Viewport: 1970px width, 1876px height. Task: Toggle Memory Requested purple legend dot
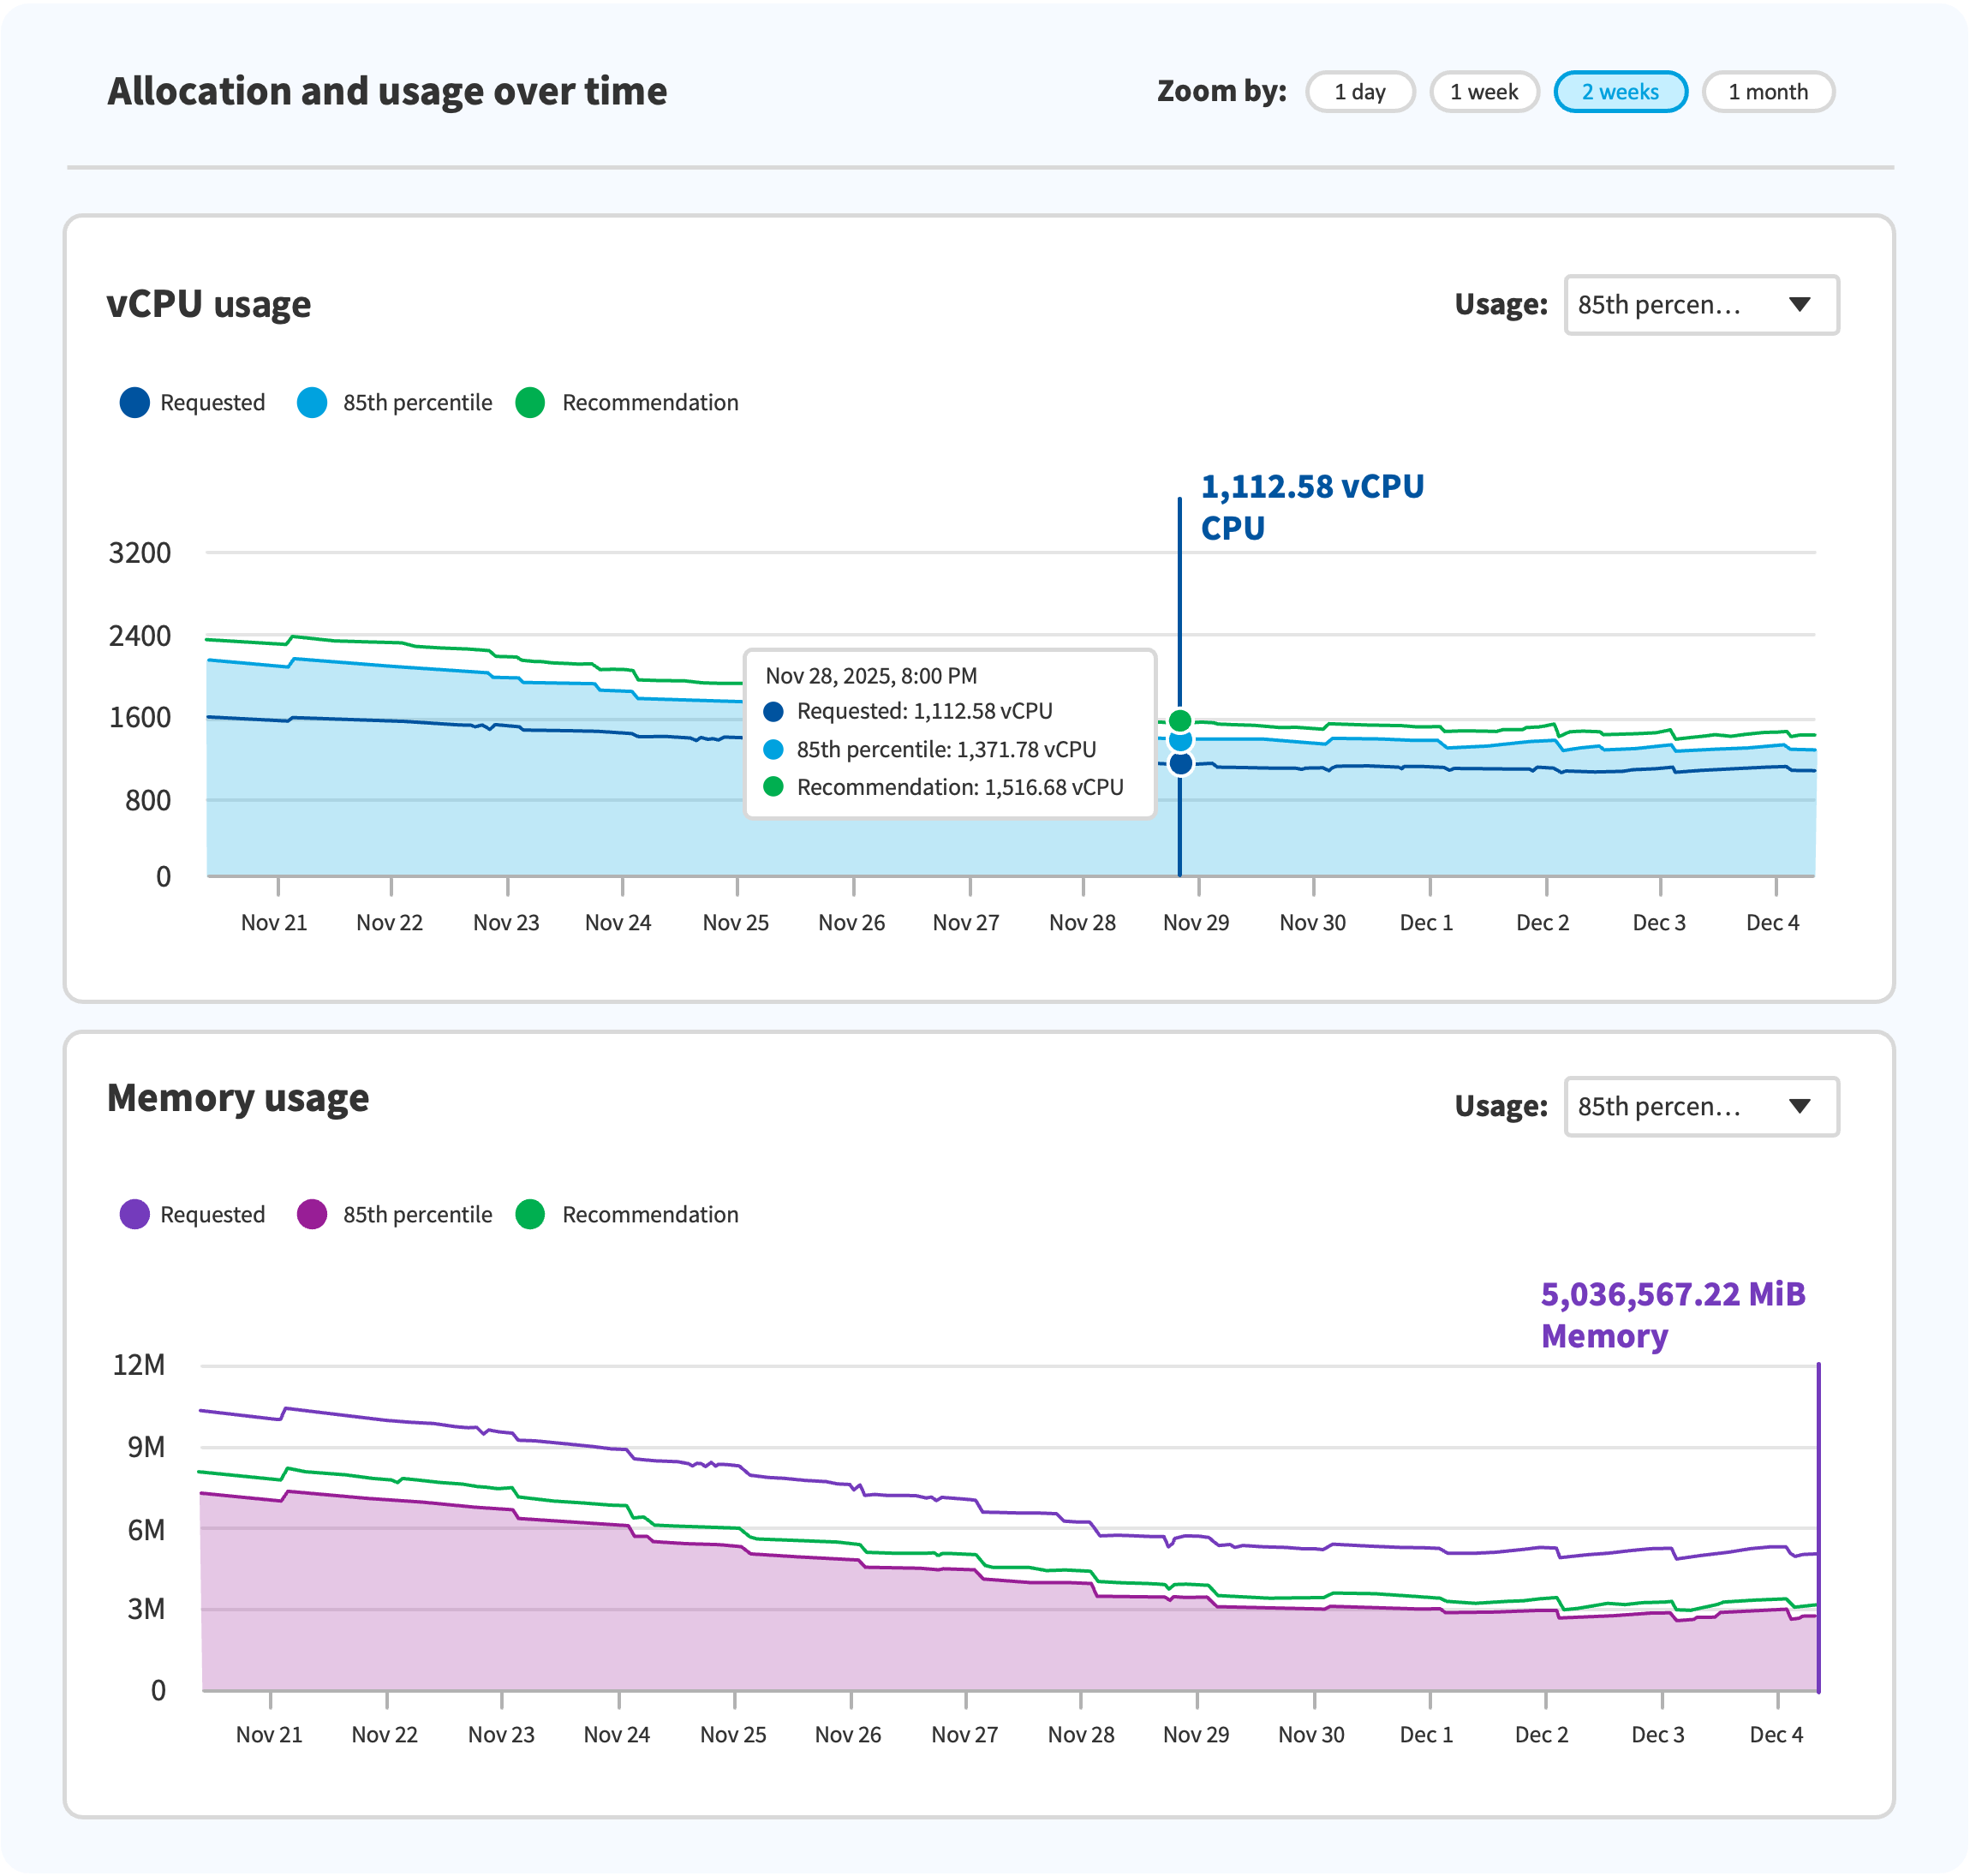135,1214
